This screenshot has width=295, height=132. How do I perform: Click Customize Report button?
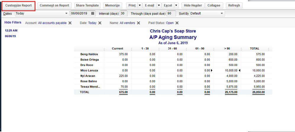point(19,6)
